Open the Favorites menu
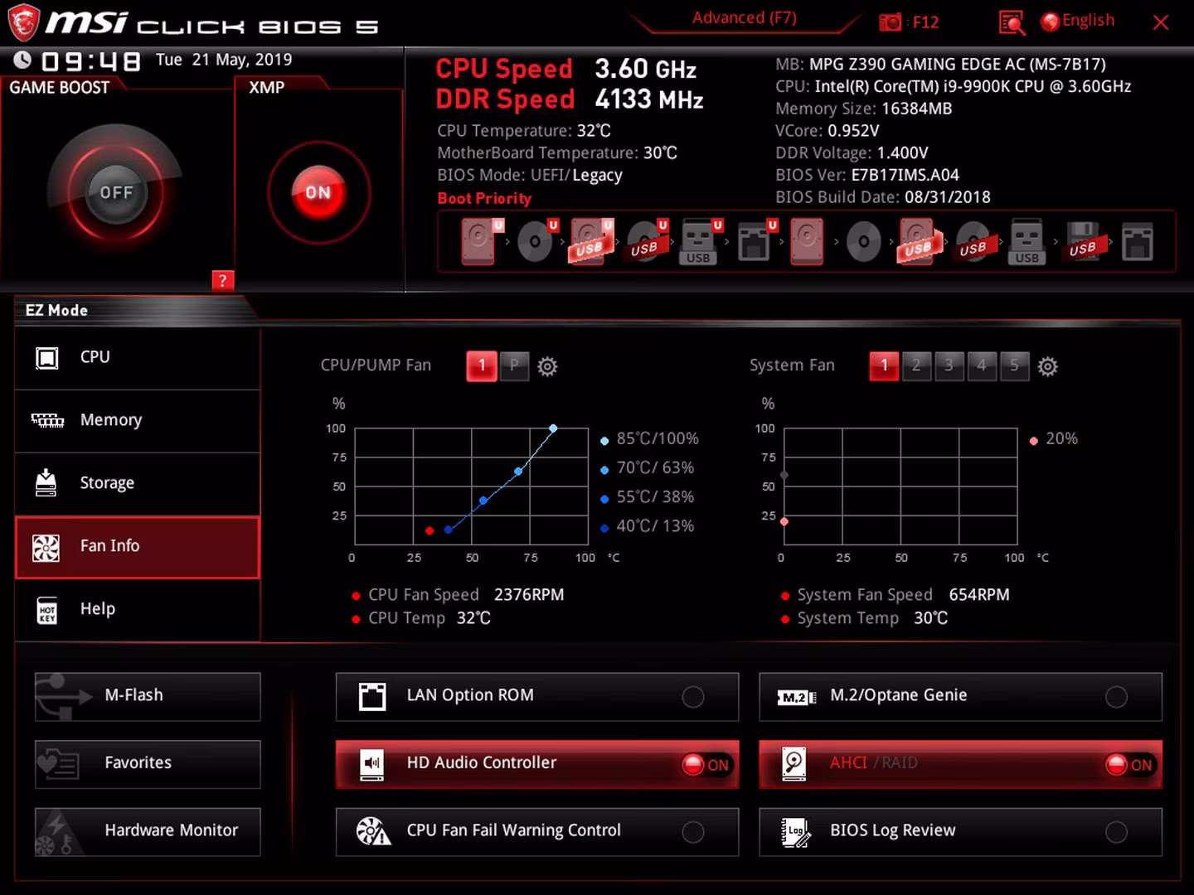The image size is (1194, 895). pyautogui.click(x=148, y=764)
